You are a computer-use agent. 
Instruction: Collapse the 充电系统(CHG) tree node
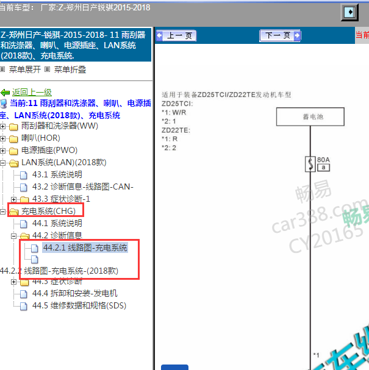click(x=2, y=212)
